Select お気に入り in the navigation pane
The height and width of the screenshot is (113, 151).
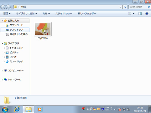tap(13, 21)
